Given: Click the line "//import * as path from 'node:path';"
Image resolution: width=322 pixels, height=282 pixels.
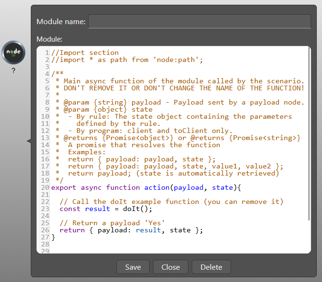Looking at the screenshot, I should coord(127,60).
